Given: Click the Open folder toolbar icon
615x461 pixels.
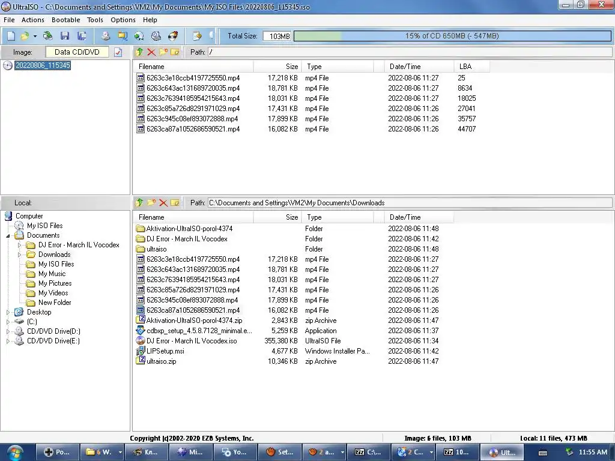Looking at the screenshot, I should point(25,36).
